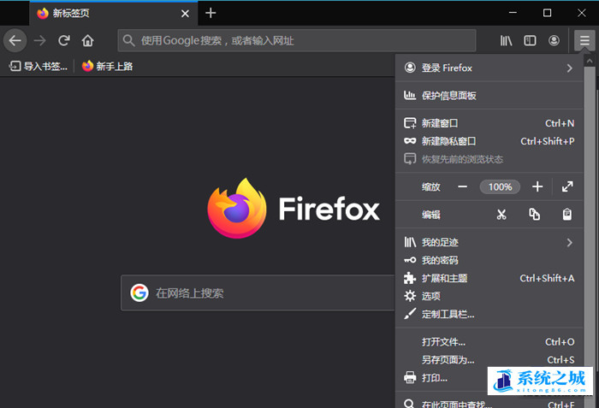The image size is (599, 408).
Task: Click the forward navigation arrow
Action: point(39,40)
